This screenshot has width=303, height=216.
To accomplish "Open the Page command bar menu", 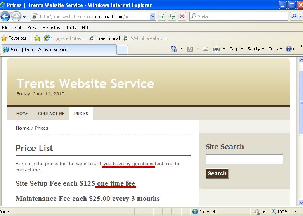I will (236, 49).
